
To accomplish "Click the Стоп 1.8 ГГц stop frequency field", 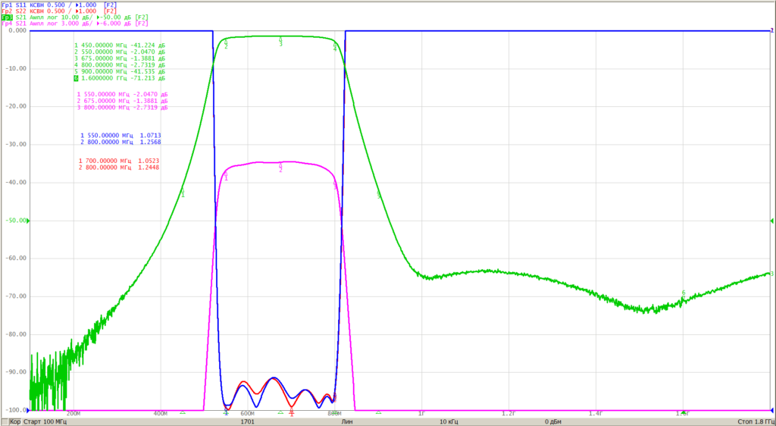I will point(756,422).
